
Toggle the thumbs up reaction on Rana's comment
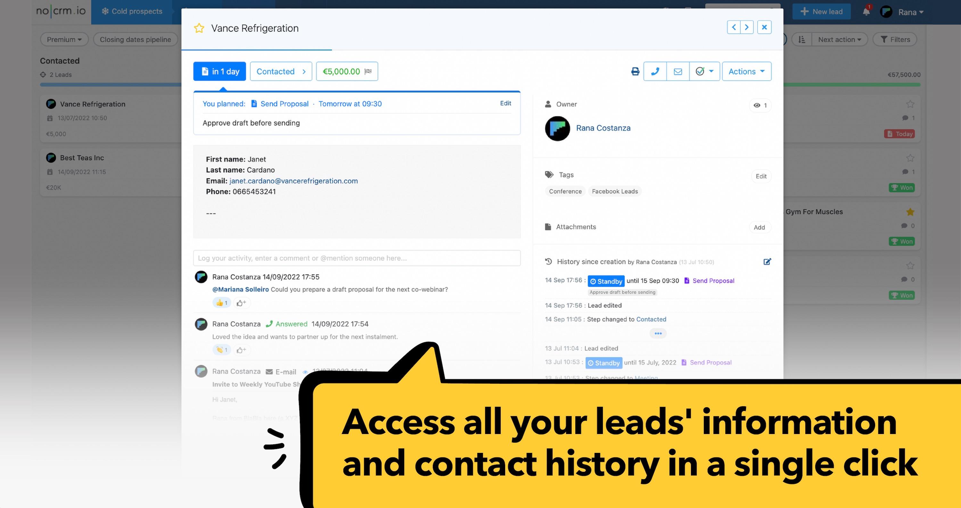pyautogui.click(x=221, y=303)
